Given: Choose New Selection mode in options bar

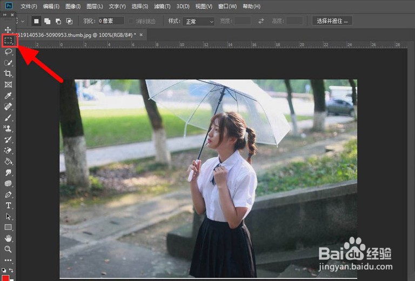Looking at the screenshot, I should 36,21.
